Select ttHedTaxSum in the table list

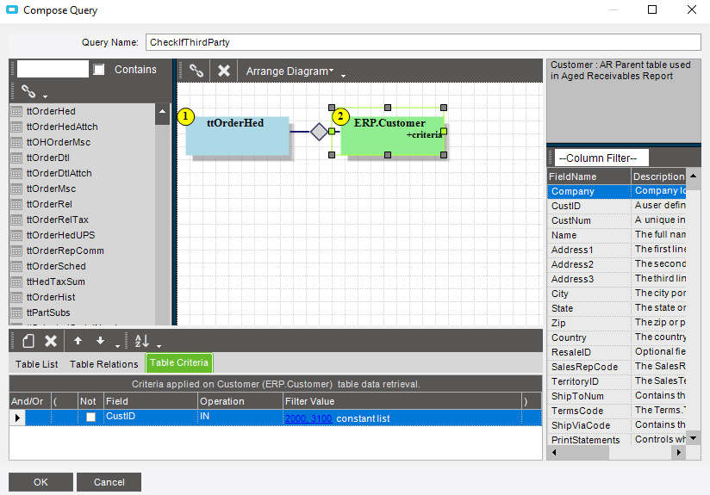[x=56, y=282]
